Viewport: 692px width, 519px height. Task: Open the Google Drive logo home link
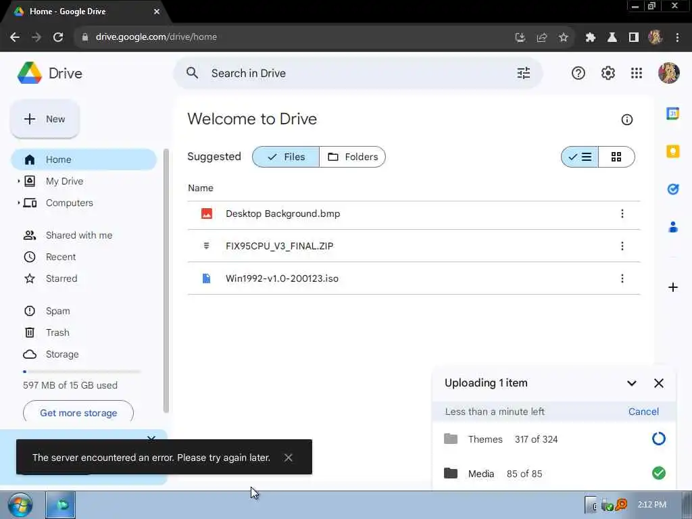(x=50, y=73)
